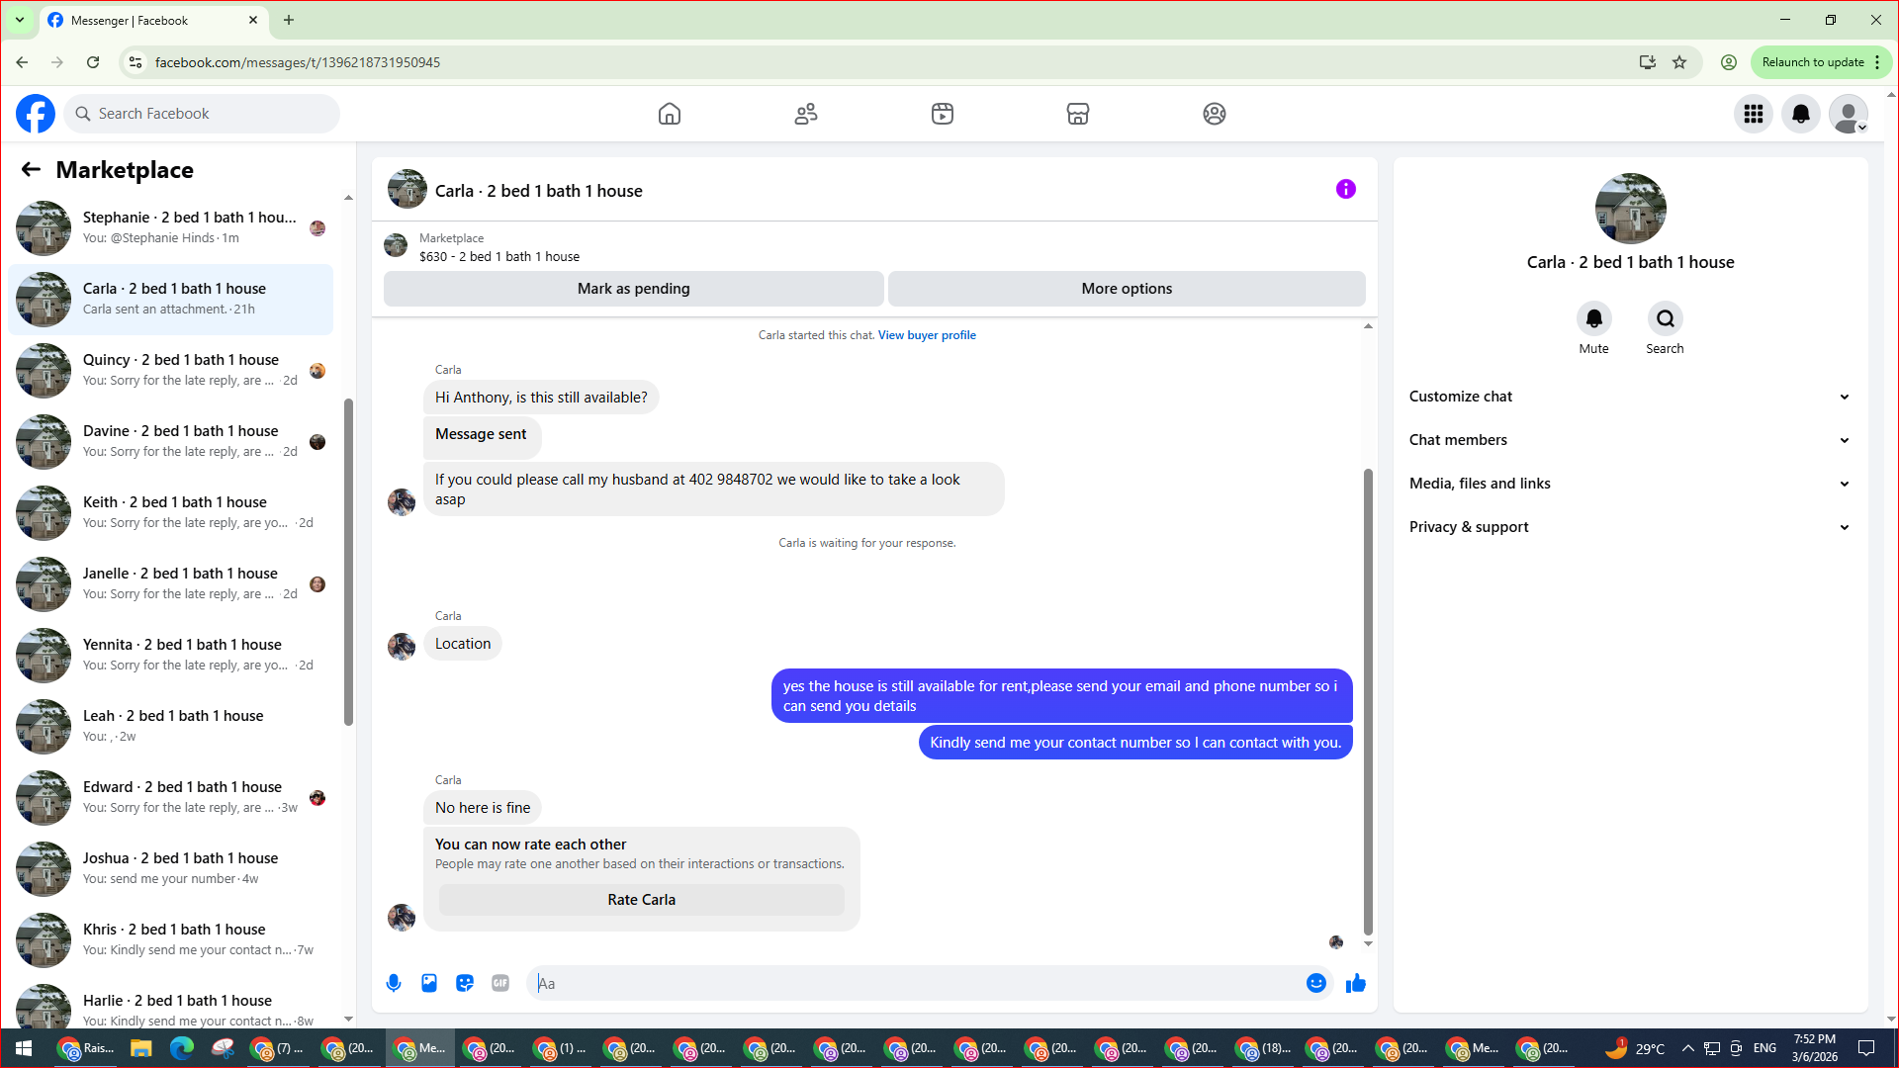The height and width of the screenshot is (1068, 1899).
Task: Click the Mark as pending button
Action: point(633,289)
